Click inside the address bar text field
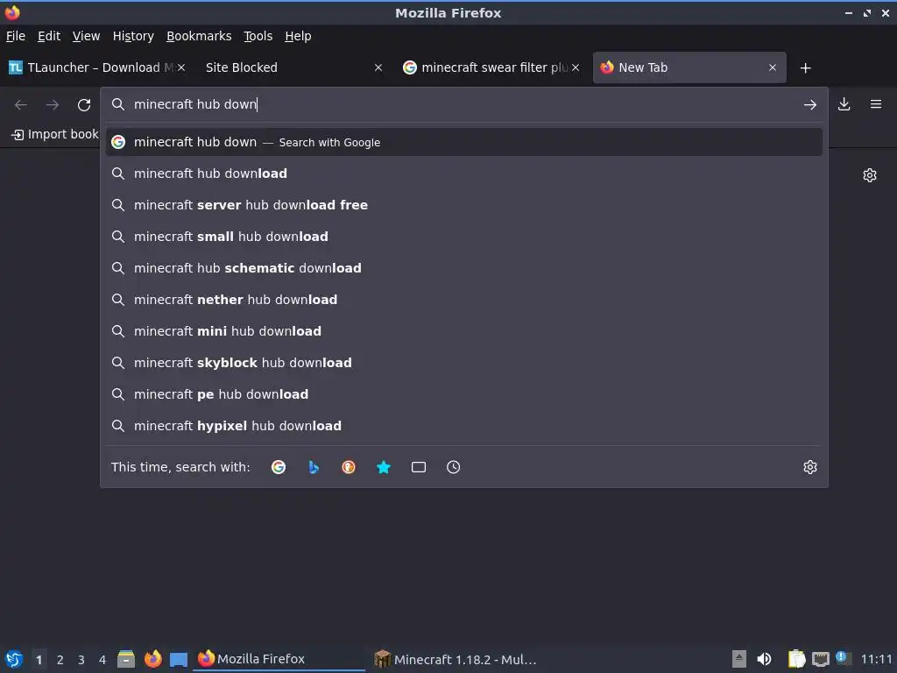 click(x=463, y=104)
